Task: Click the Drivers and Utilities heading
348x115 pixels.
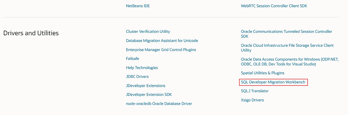Action: pos(31,33)
